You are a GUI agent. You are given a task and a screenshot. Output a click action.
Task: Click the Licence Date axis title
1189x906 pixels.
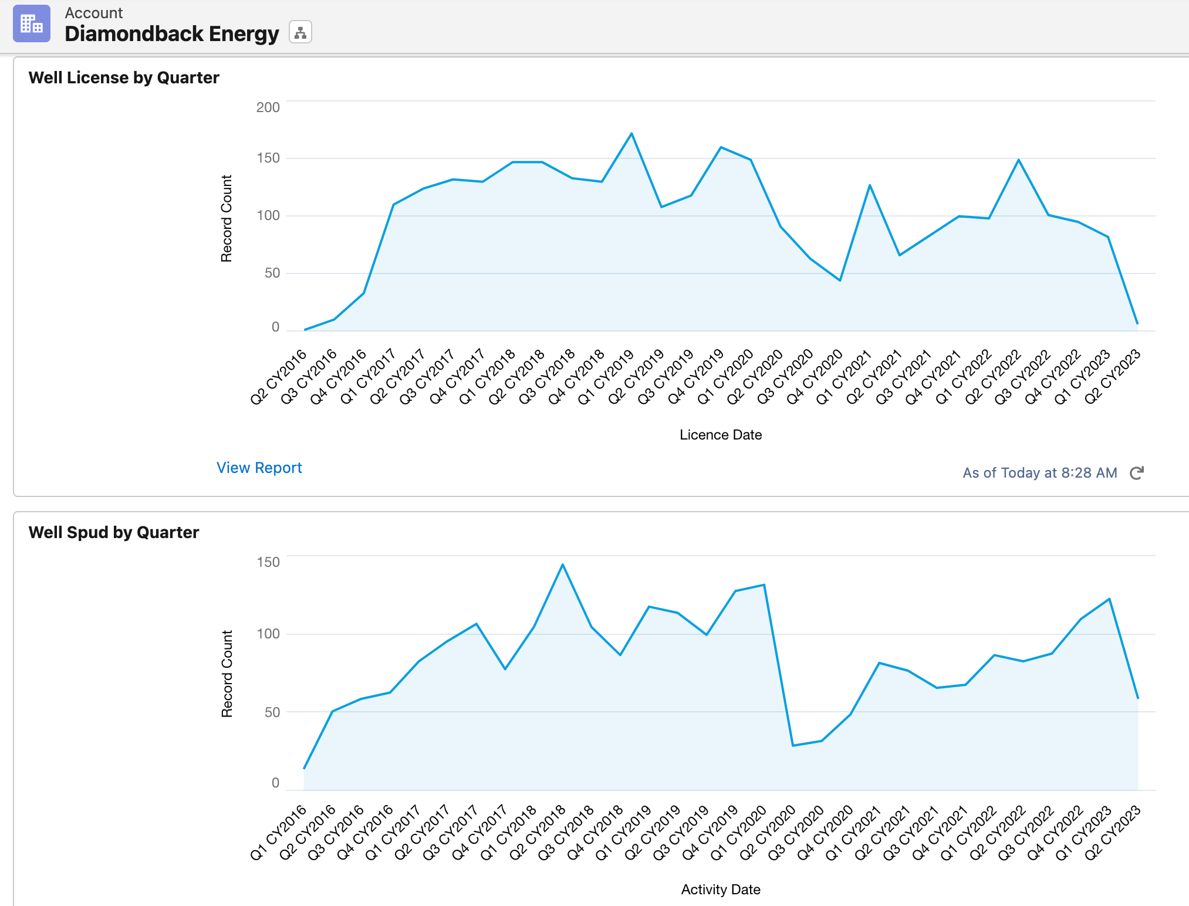[x=721, y=435]
